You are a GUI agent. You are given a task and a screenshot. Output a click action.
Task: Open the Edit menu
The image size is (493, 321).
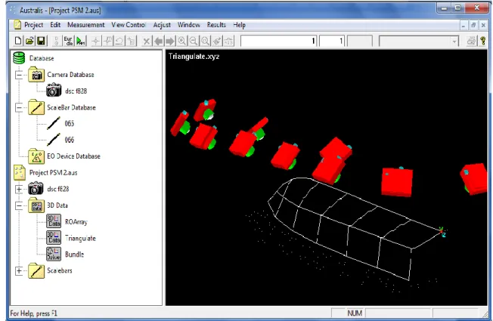55,25
